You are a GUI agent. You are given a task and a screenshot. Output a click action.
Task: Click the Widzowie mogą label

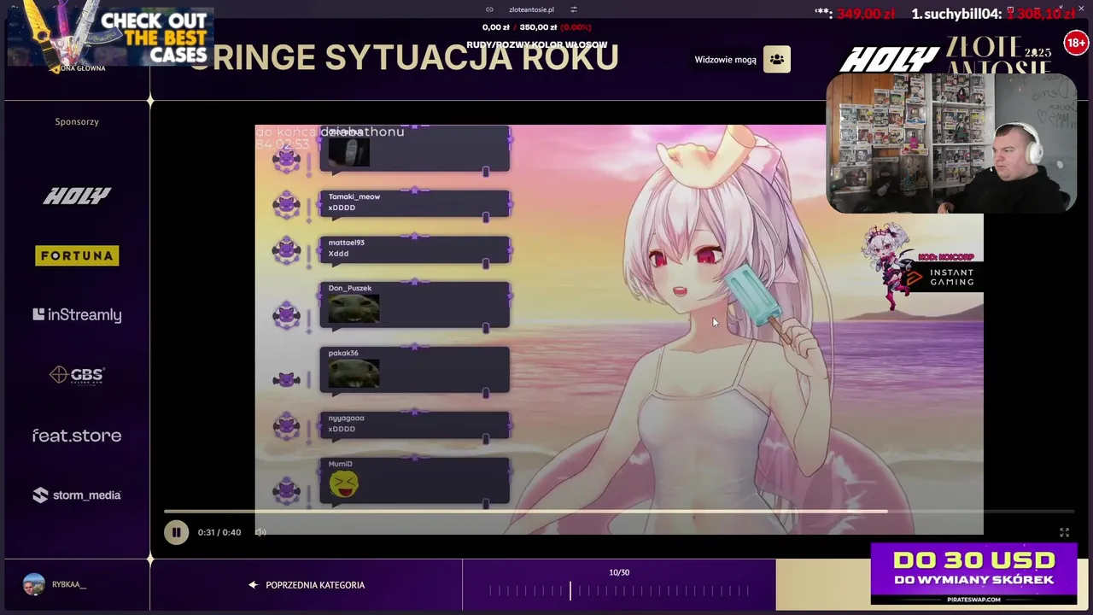click(725, 60)
